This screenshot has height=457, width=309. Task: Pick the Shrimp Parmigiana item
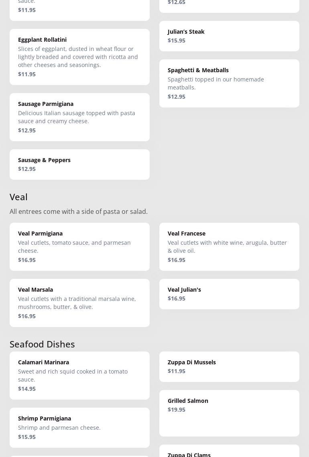[x=79, y=427]
